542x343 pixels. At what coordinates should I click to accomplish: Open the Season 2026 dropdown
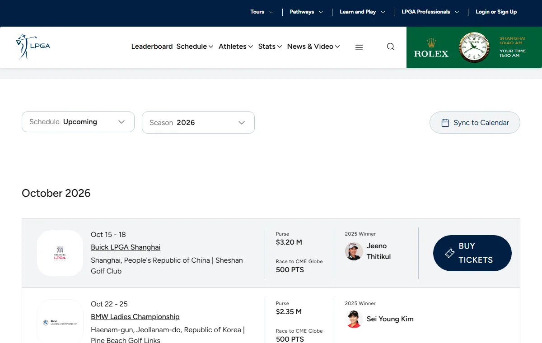click(x=198, y=123)
